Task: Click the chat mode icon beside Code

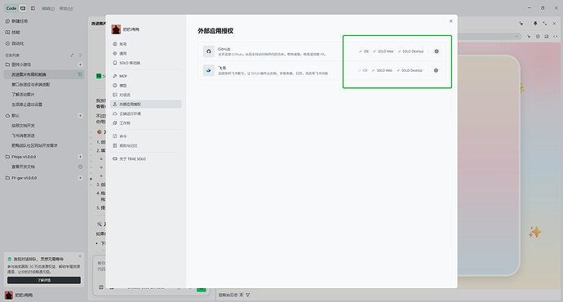Action: coord(23,8)
